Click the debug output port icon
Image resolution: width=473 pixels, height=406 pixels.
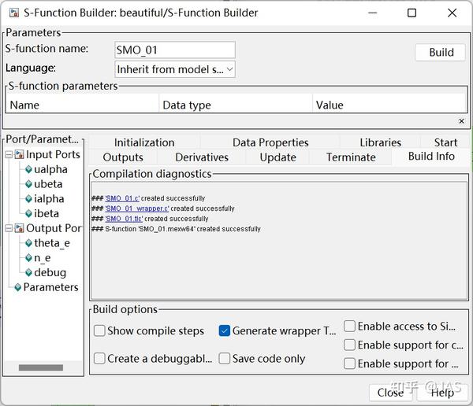(x=28, y=272)
